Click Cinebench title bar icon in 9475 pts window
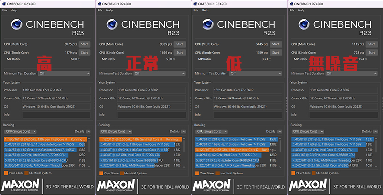Image resolution: width=383 pixels, height=195 pixels. pos(4,4)
